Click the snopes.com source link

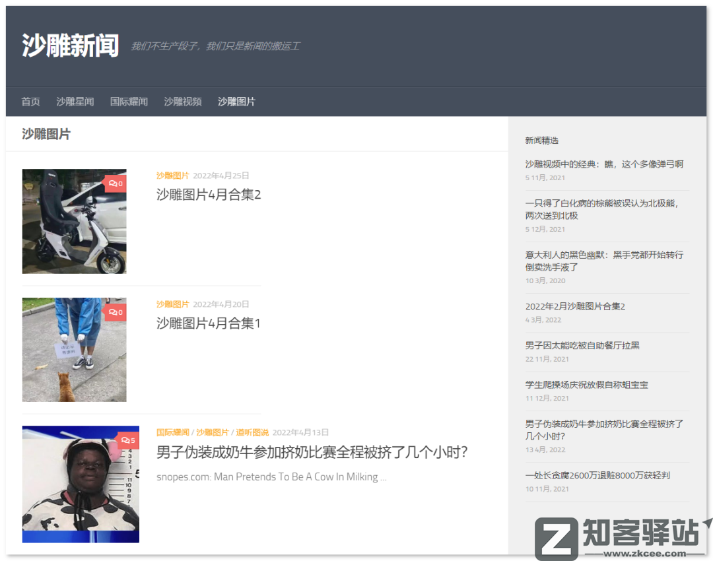271,477
